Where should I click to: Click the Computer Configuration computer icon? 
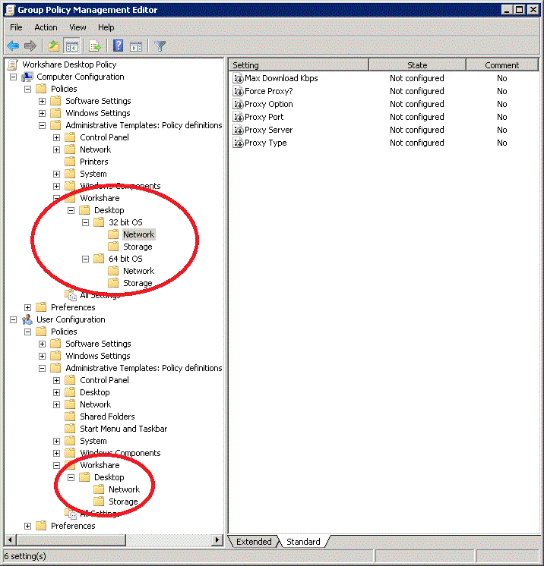pyautogui.click(x=27, y=77)
